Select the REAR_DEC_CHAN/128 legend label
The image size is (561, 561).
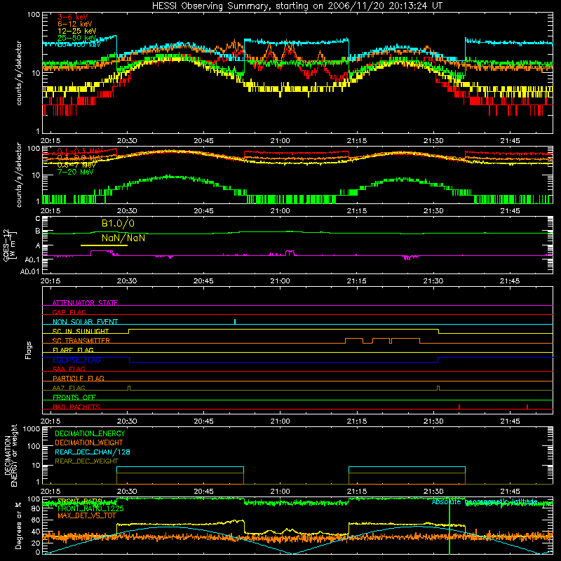coord(93,452)
